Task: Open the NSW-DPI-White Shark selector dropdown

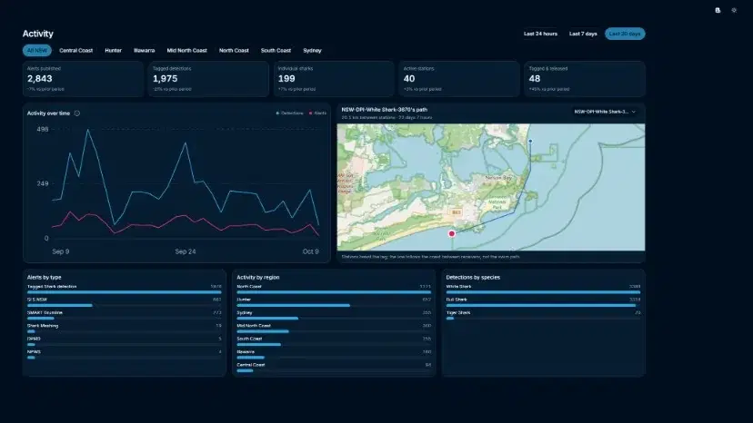Action: (x=605, y=112)
